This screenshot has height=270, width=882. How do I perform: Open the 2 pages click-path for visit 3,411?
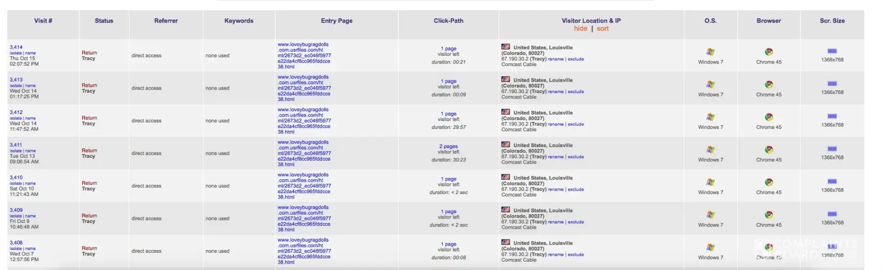point(448,147)
